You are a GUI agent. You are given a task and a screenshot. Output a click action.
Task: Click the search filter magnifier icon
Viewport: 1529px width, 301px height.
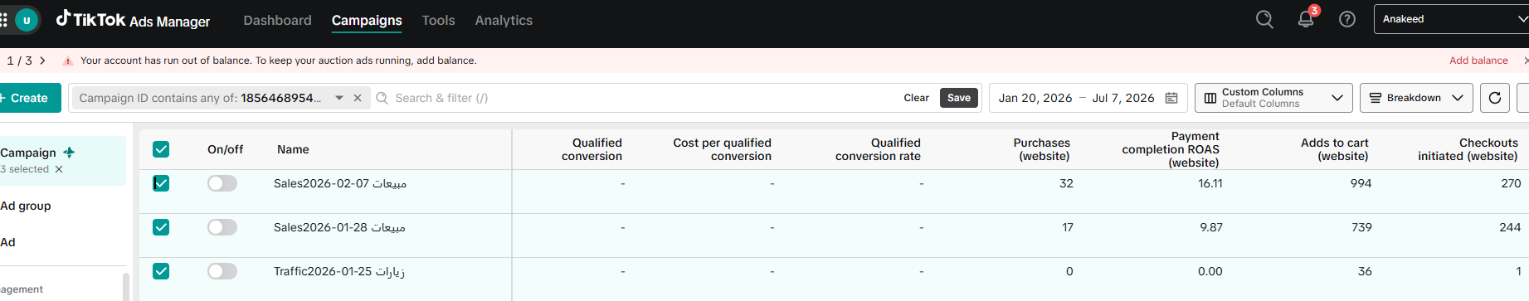point(382,98)
